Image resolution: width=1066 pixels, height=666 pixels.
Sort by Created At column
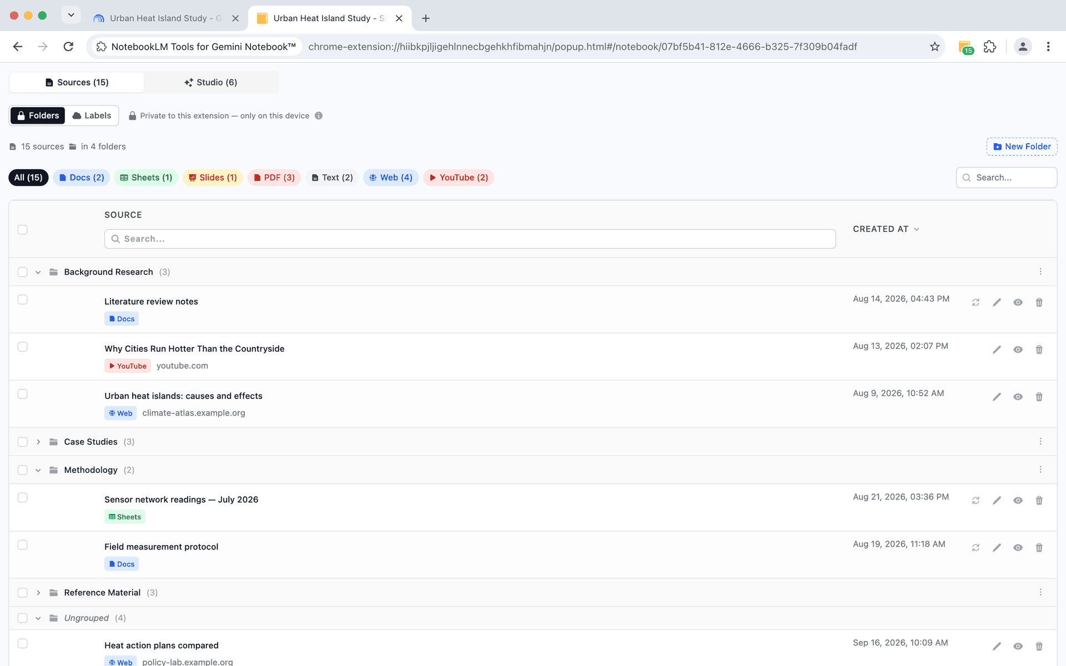point(886,229)
